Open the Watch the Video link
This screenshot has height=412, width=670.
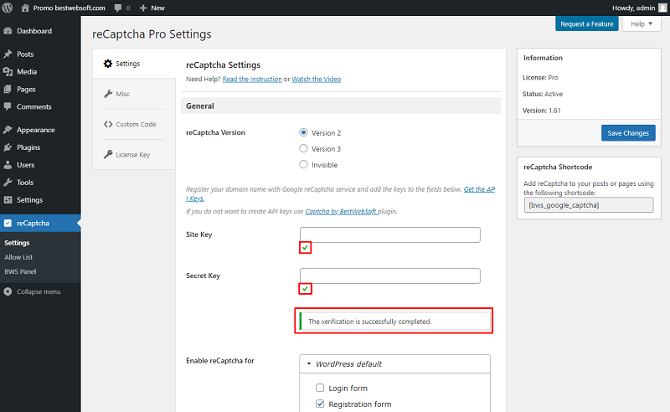(x=317, y=79)
